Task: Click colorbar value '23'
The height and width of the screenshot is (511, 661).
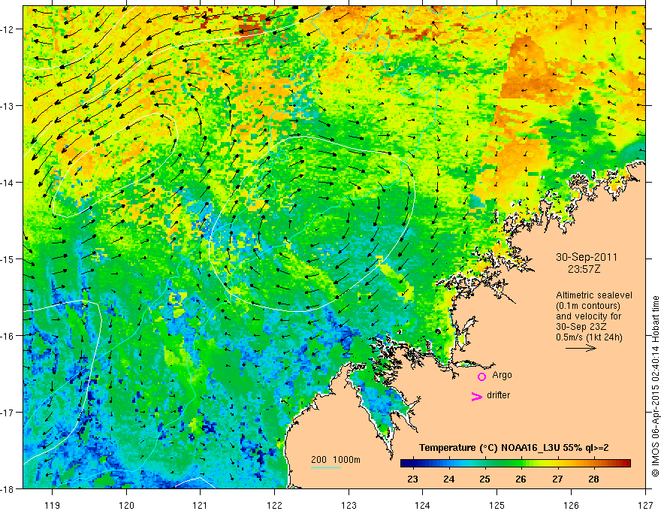Action: tap(412, 479)
